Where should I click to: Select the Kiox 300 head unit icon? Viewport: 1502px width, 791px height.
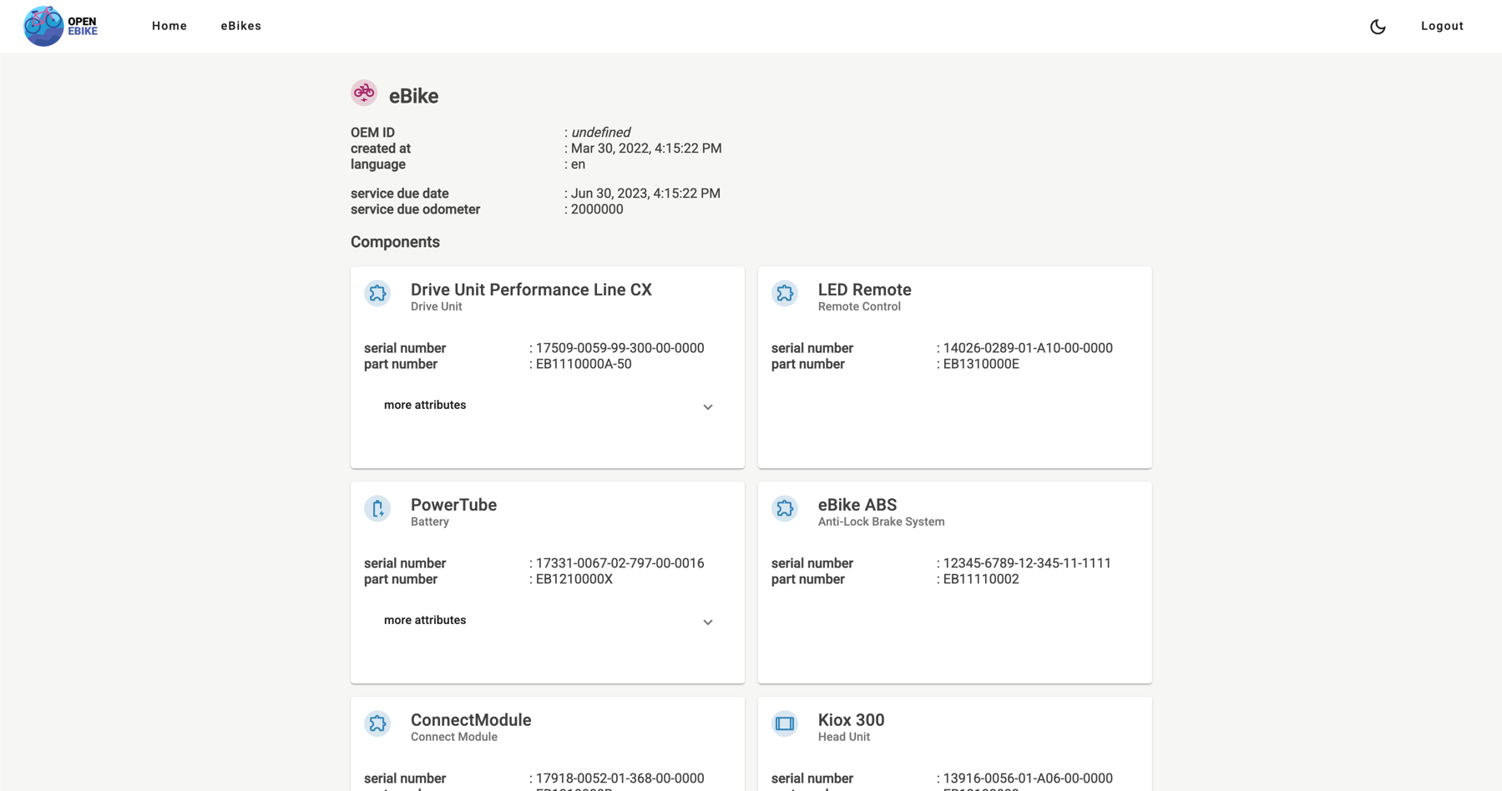(785, 723)
